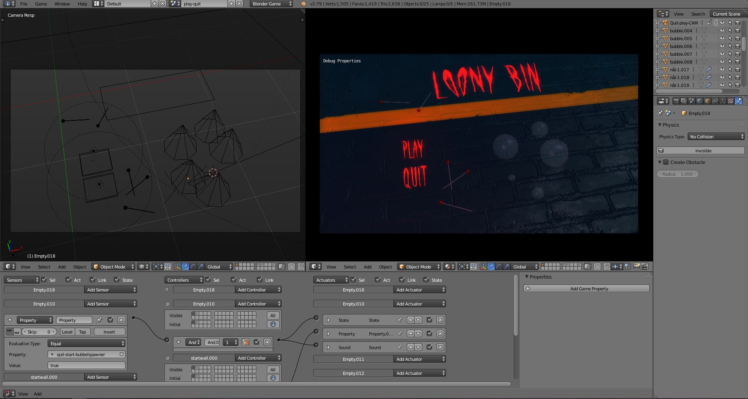The height and width of the screenshot is (399, 748).
Task: Uncheck Controllers Act checkbox
Action: click(234, 279)
